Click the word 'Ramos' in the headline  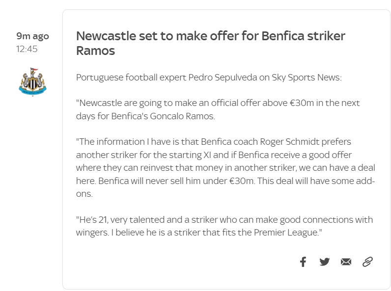point(95,51)
